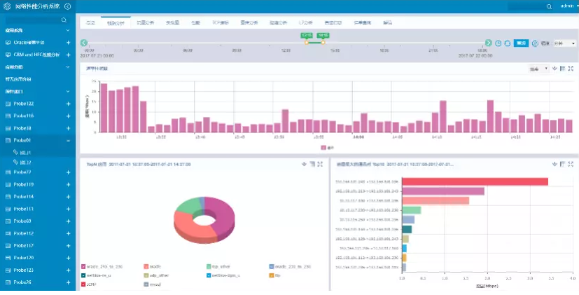Collapse the Probe01 tree node
The width and height of the screenshot is (579, 295).
click(x=68, y=140)
